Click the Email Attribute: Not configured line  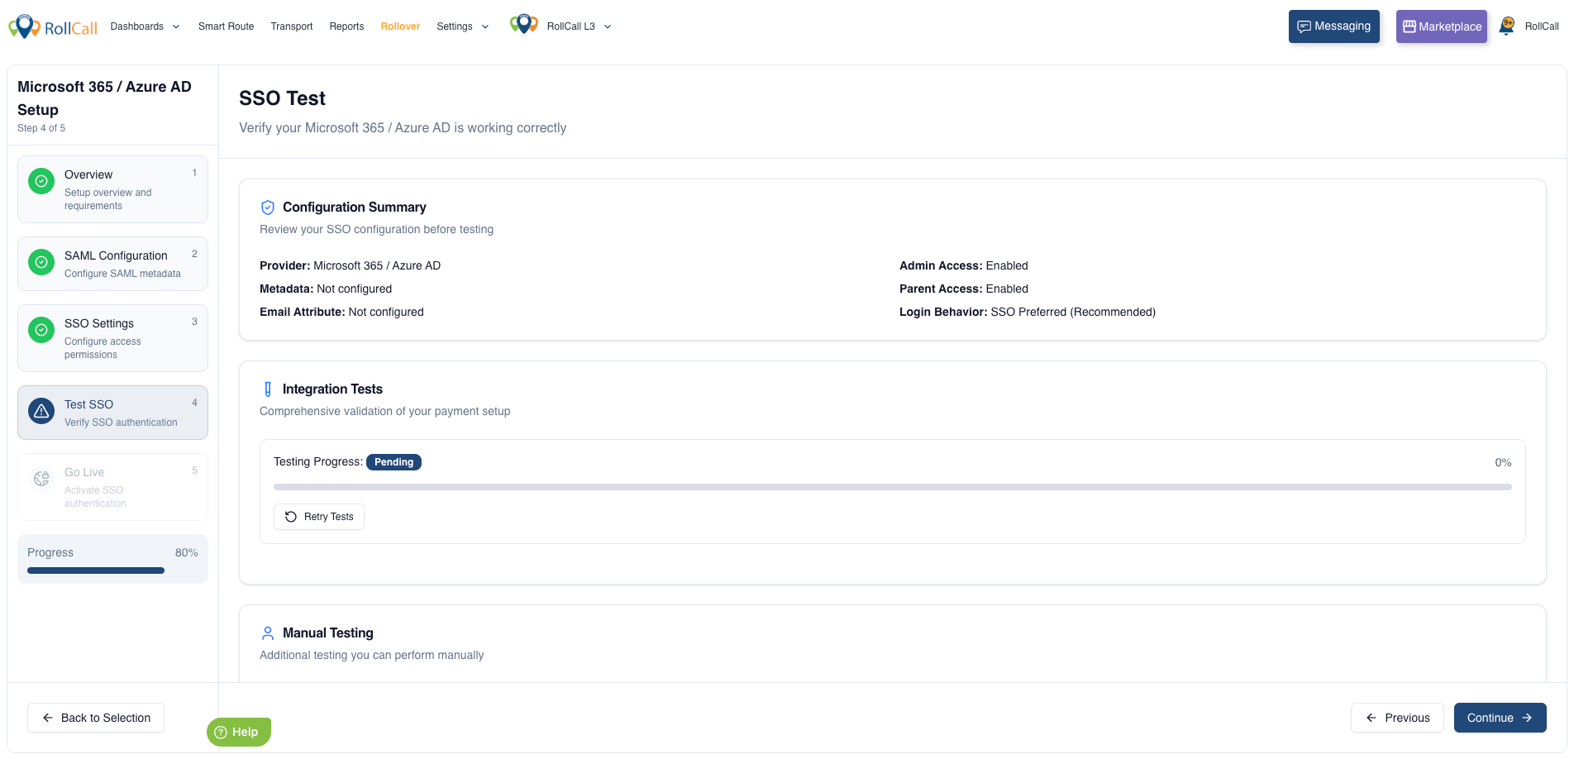[x=341, y=312]
